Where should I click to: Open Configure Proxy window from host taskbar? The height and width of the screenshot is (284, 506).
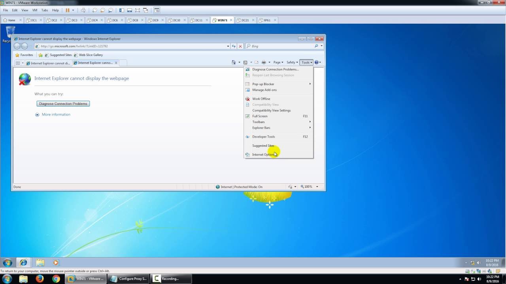(129, 279)
